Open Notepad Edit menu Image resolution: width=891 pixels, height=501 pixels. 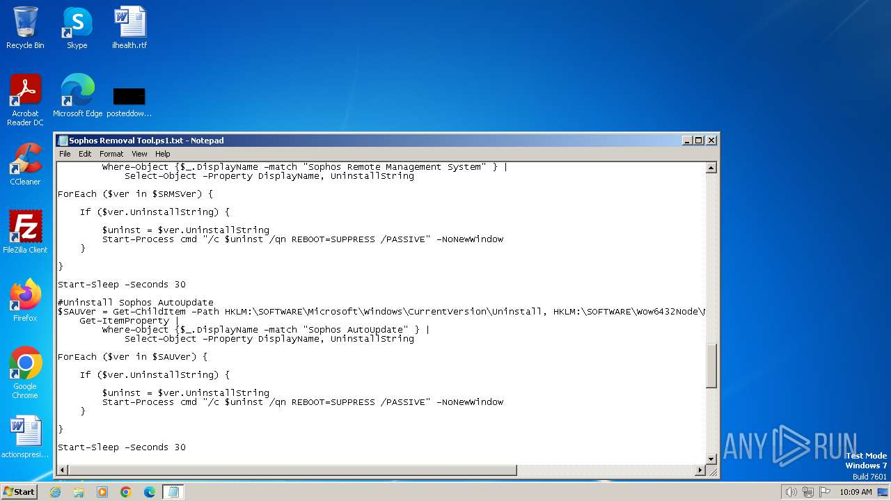pos(85,154)
